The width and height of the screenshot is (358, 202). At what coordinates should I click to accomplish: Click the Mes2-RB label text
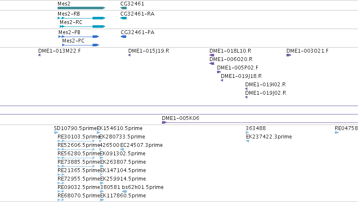tap(69, 14)
